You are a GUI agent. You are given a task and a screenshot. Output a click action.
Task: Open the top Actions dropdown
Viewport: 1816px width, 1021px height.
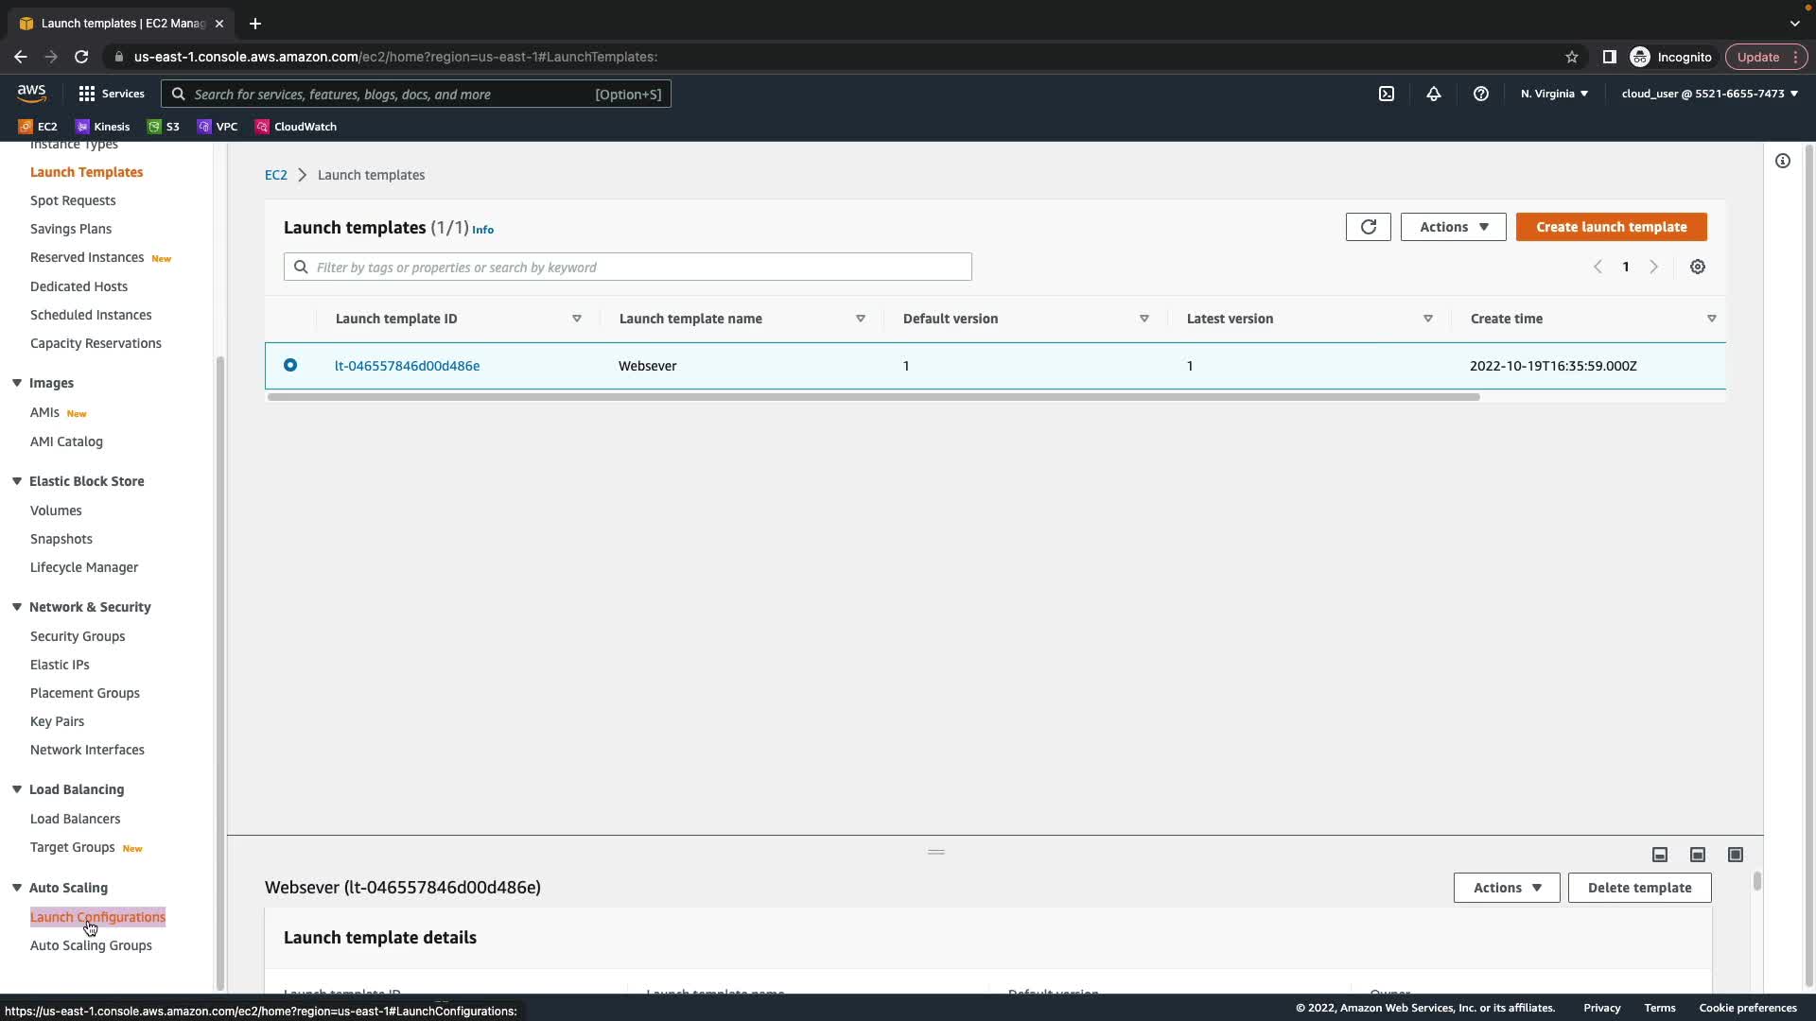(x=1453, y=227)
